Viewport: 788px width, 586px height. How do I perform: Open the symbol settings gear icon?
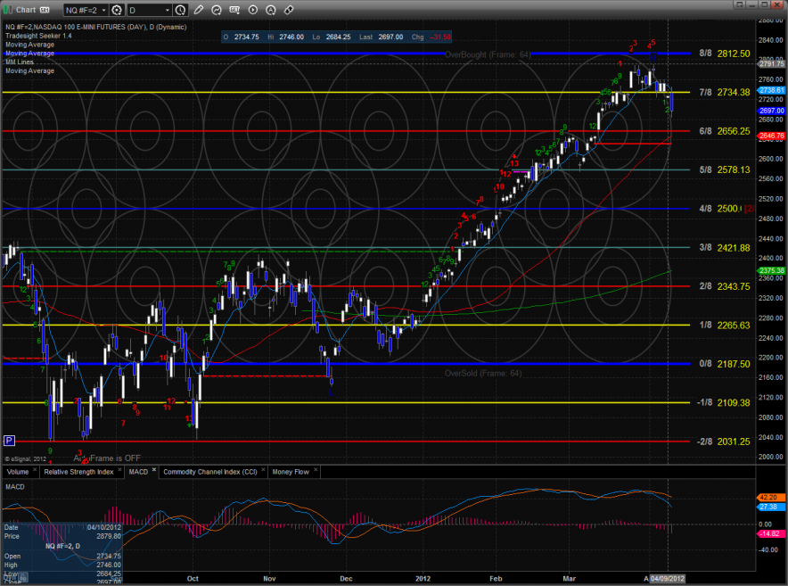tap(117, 10)
